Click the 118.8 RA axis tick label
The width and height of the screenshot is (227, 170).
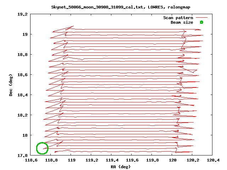[51, 160]
